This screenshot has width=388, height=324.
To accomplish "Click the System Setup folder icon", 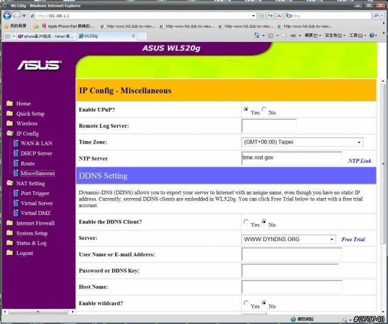I will pyautogui.click(x=10, y=233).
